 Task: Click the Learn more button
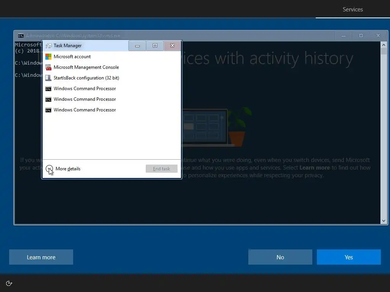click(41, 257)
